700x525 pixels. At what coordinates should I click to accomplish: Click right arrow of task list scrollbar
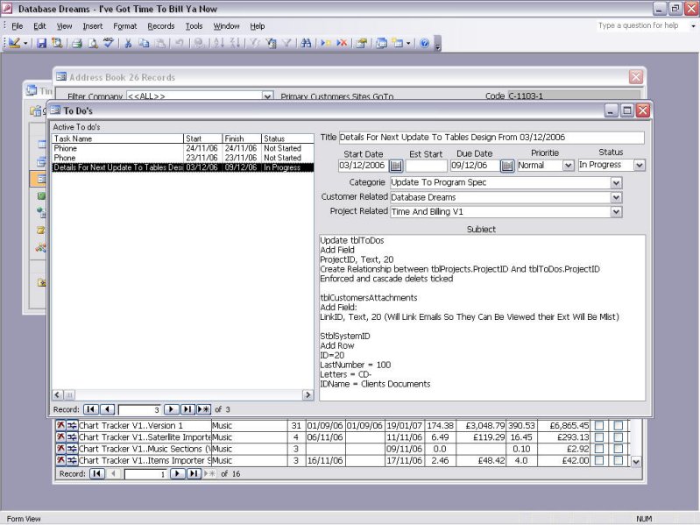(308, 395)
